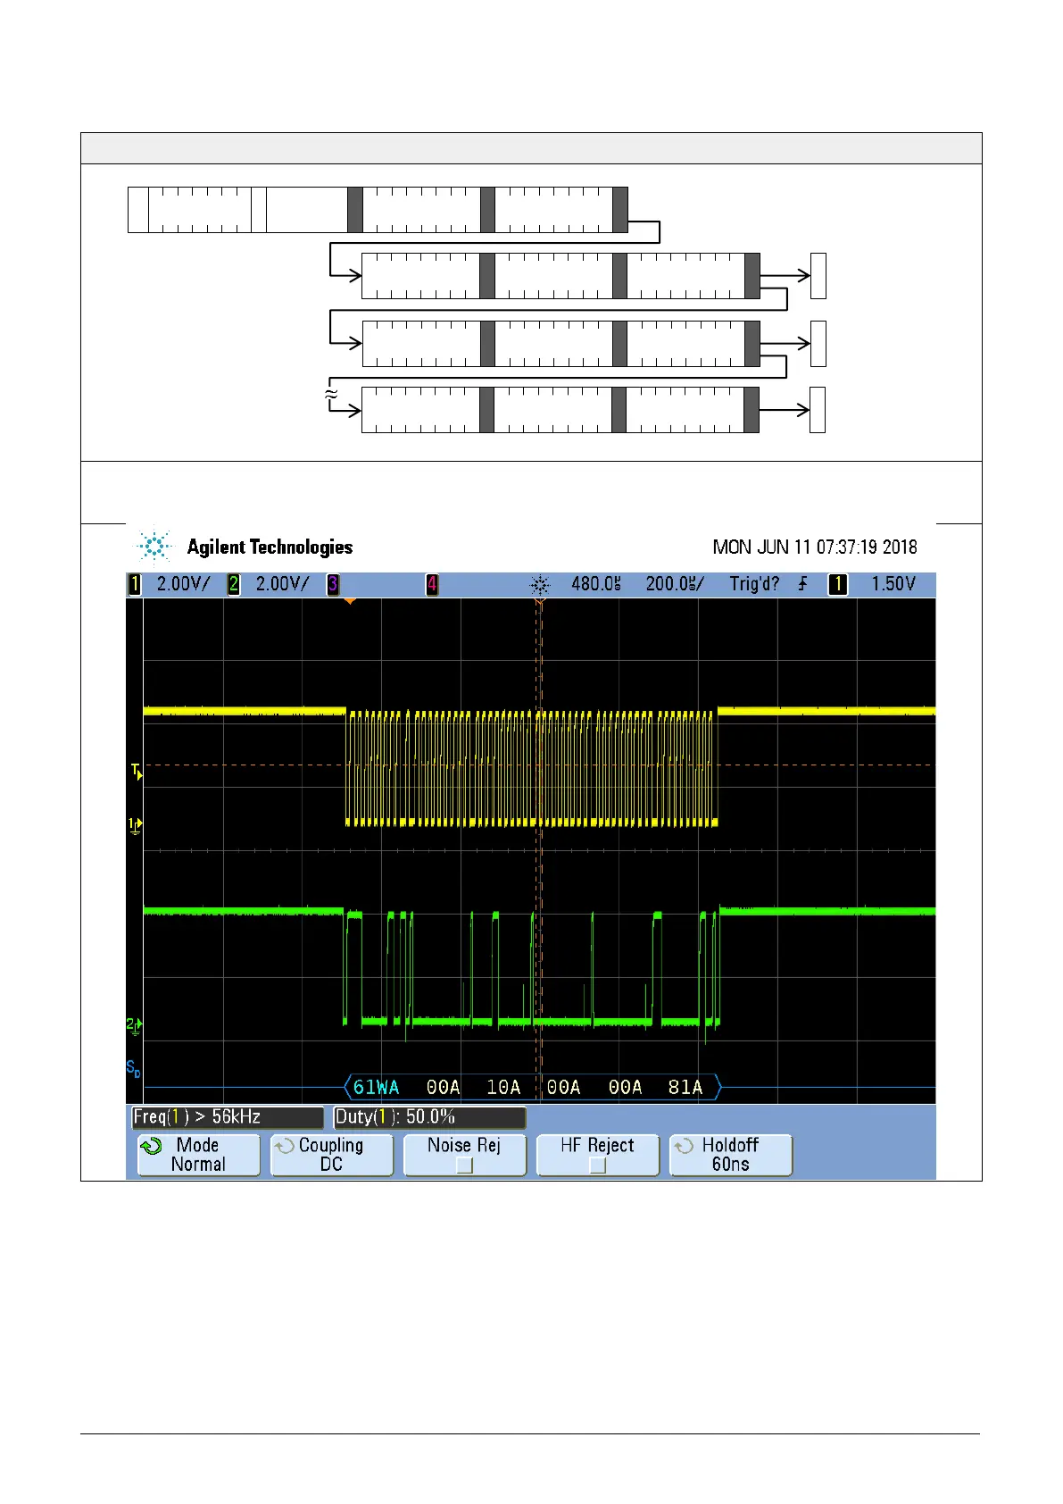Image resolution: width=1063 pixels, height=1504 pixels.
Task: Click the 200.0 time per division value
Action: click(x=674, y=584)
